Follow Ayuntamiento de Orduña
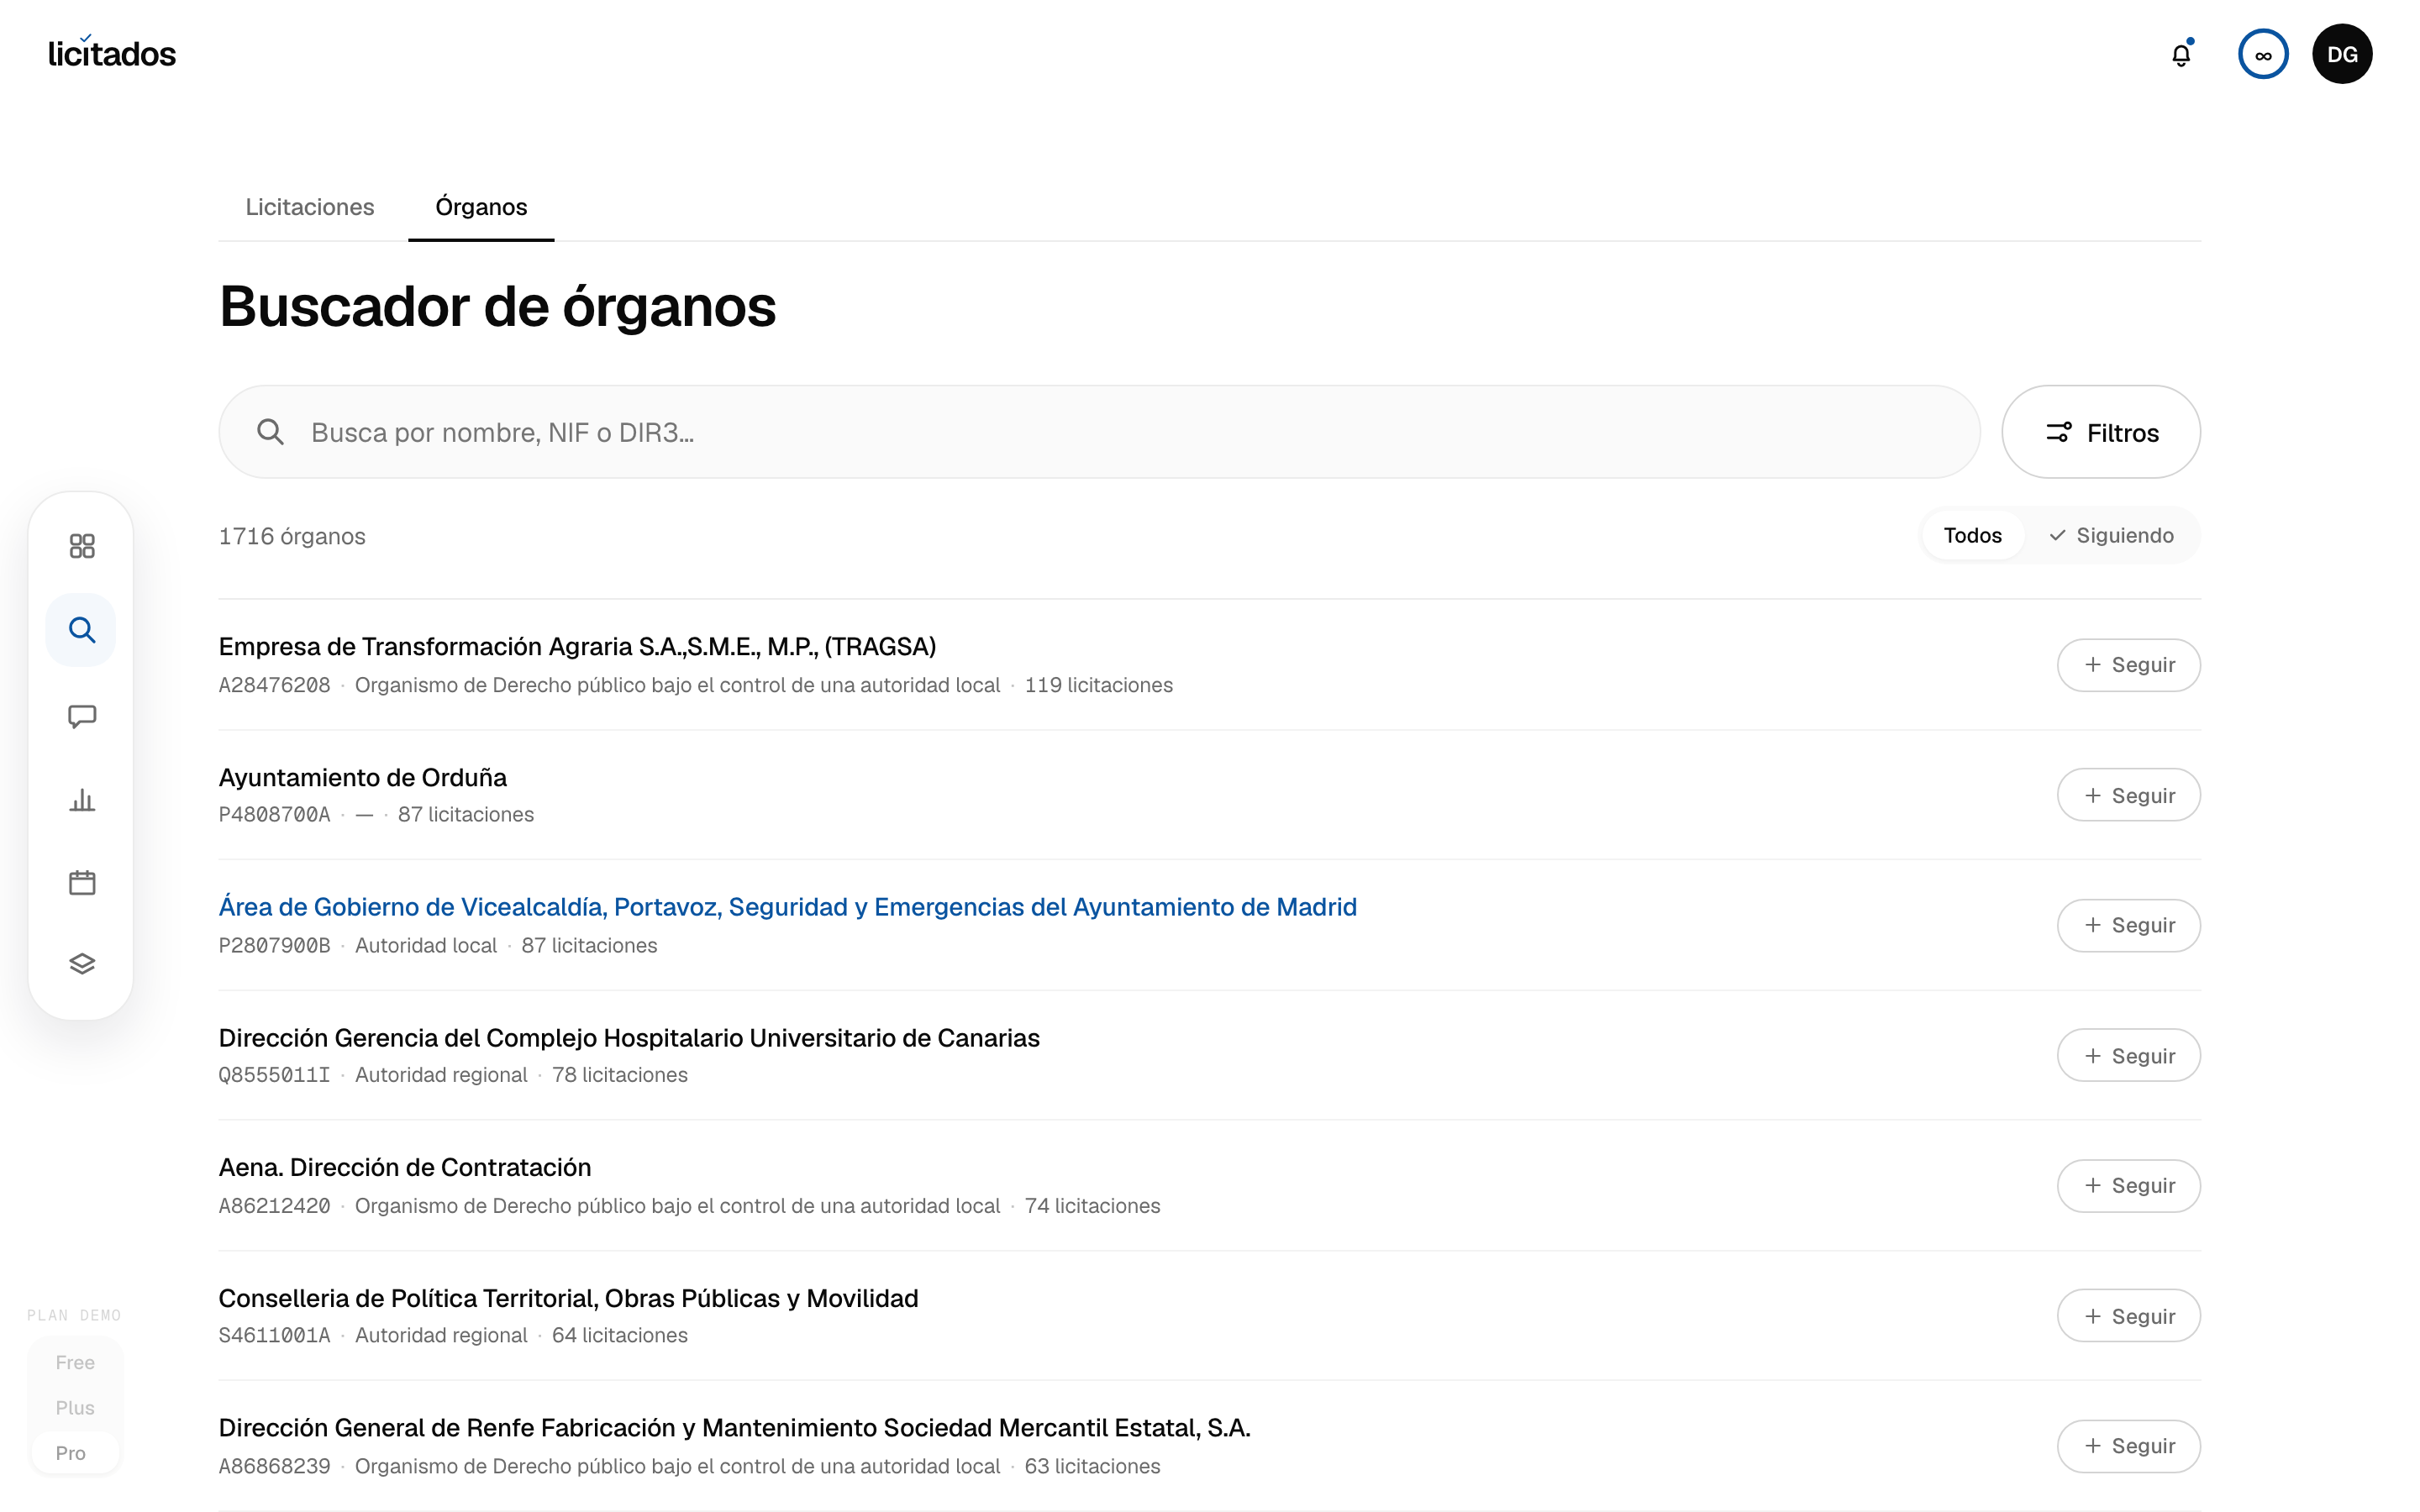The height and width of the screenshot is (1512, 2420). click(x=2128, y=795)
